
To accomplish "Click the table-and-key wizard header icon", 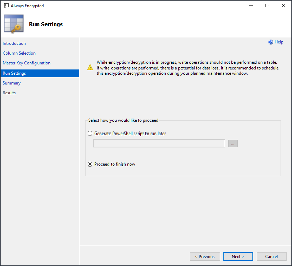I will click(14, 24).
